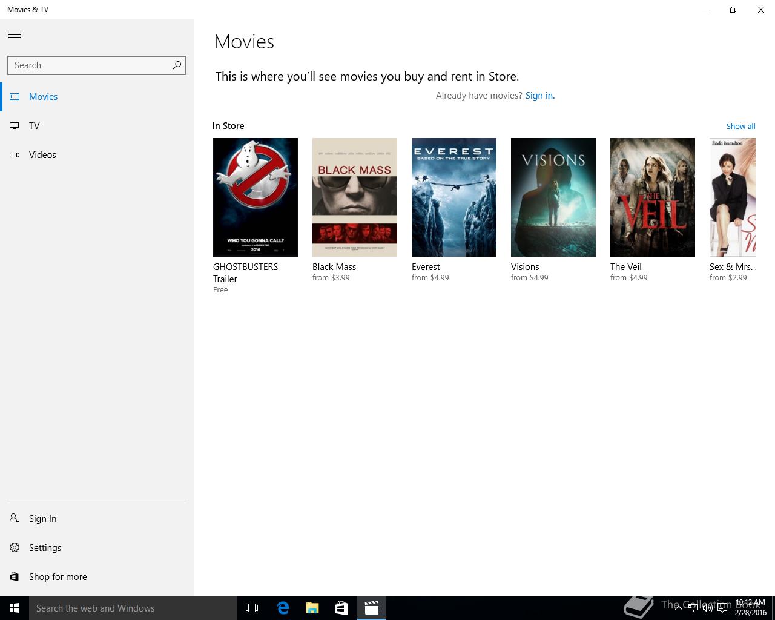Click the Settings gear icon
Viewport: 775px width, 620px height.
15,547
